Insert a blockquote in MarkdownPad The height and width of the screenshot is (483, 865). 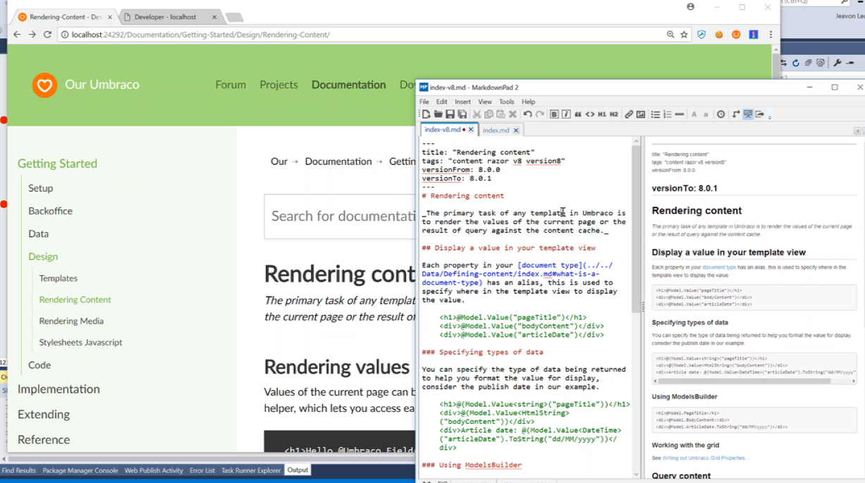tap(578, 114)
